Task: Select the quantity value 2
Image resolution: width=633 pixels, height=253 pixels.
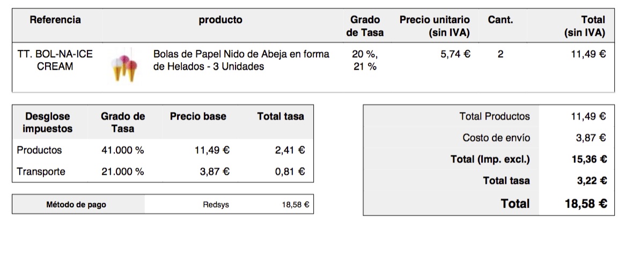Action: (x=500, y=54)
